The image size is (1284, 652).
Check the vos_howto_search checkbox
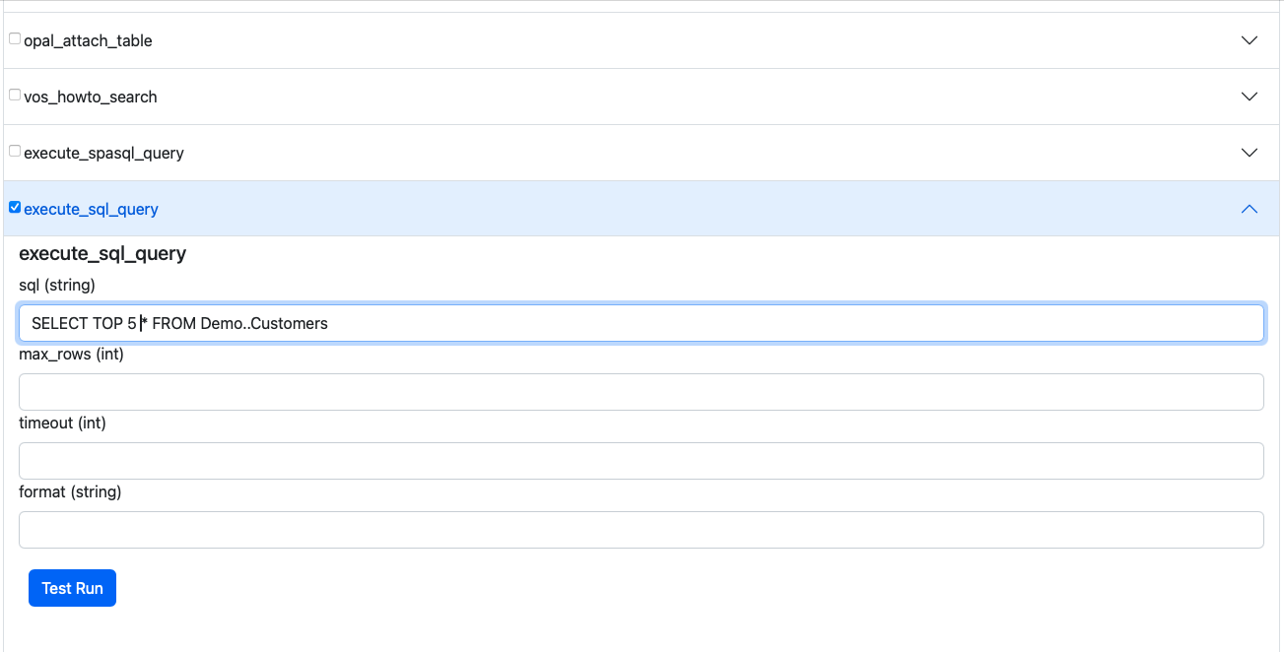(x=15, y=96)
